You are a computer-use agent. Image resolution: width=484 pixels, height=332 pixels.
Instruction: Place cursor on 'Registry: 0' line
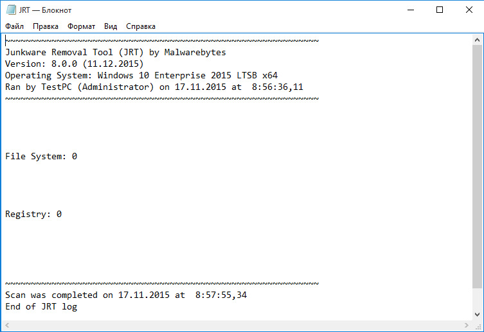[x=33, y=214]
